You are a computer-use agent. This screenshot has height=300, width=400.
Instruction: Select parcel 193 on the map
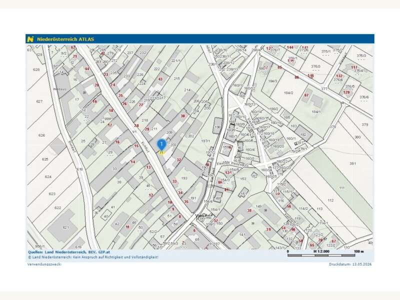tap(184, 178)
